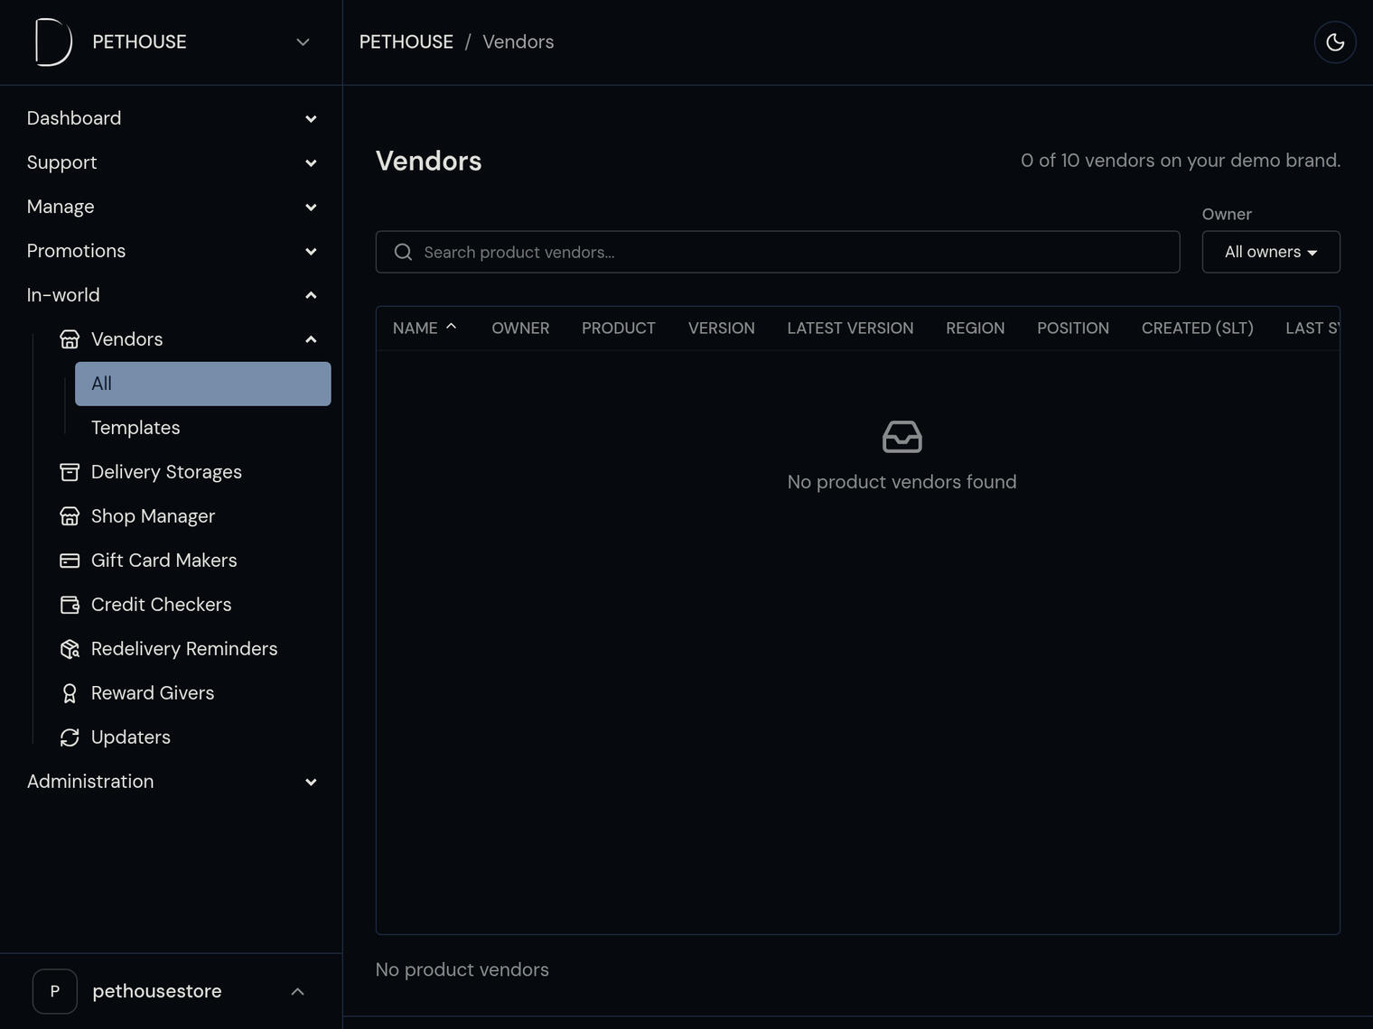Viewport: 1373px width, 1029px height.
Task: Open Shop Manager from its storefront icon
Action: point(70,516)
